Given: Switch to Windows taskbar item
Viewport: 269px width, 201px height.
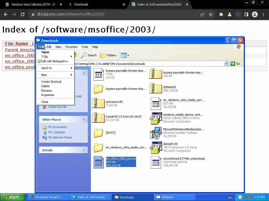Looking at the screenshot, I should tap(175, 197).
